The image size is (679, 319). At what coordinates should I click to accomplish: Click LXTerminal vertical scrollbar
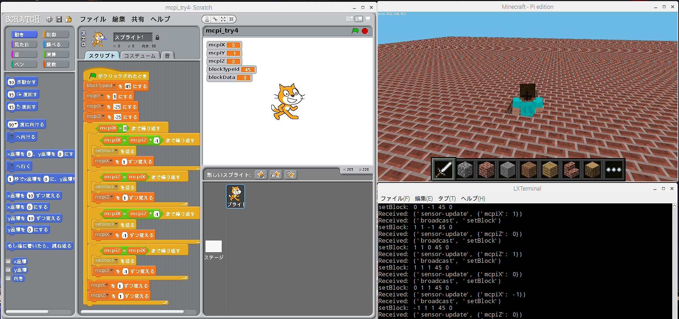click(675, 261)
